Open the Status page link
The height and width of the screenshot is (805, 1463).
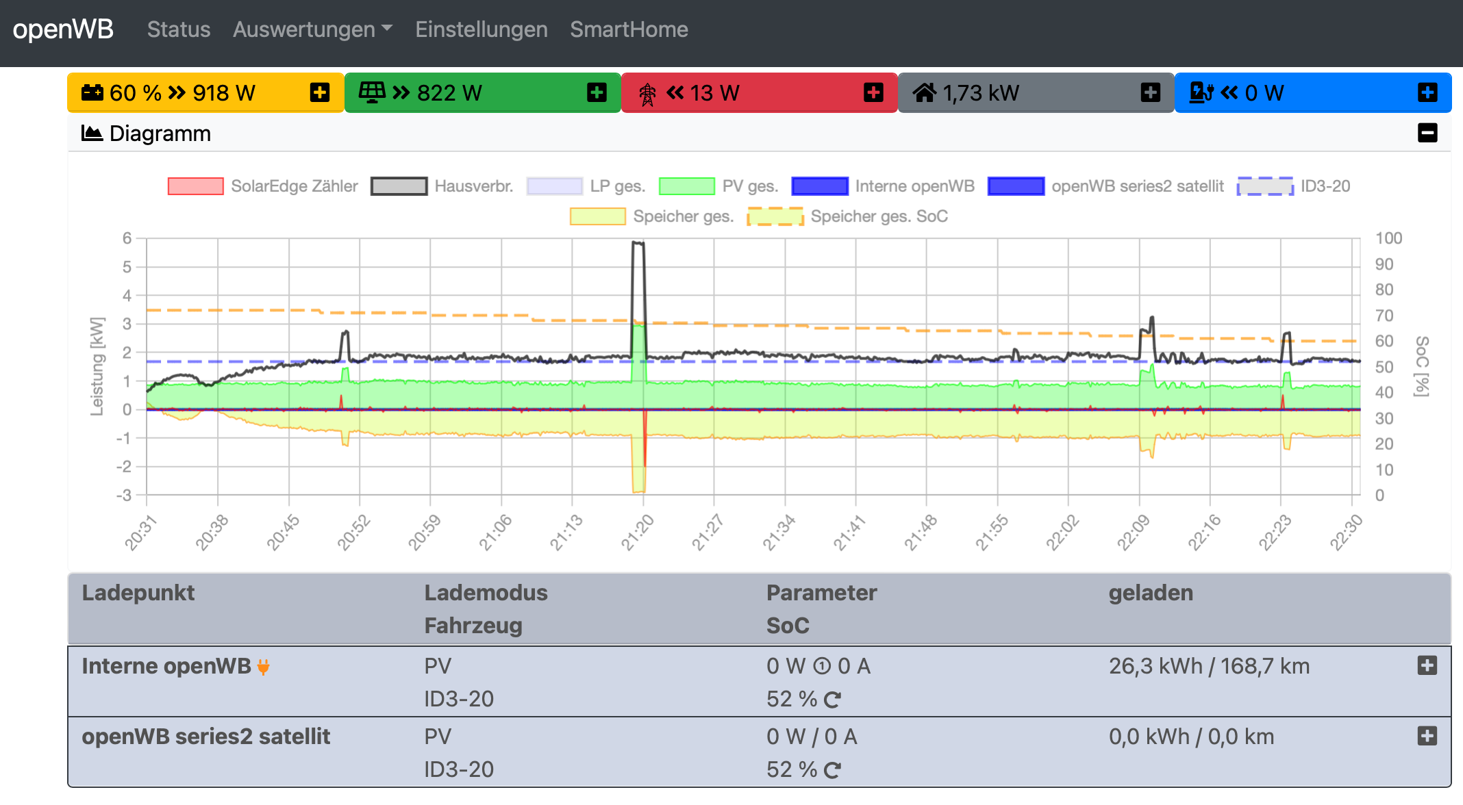coord(179,29)
